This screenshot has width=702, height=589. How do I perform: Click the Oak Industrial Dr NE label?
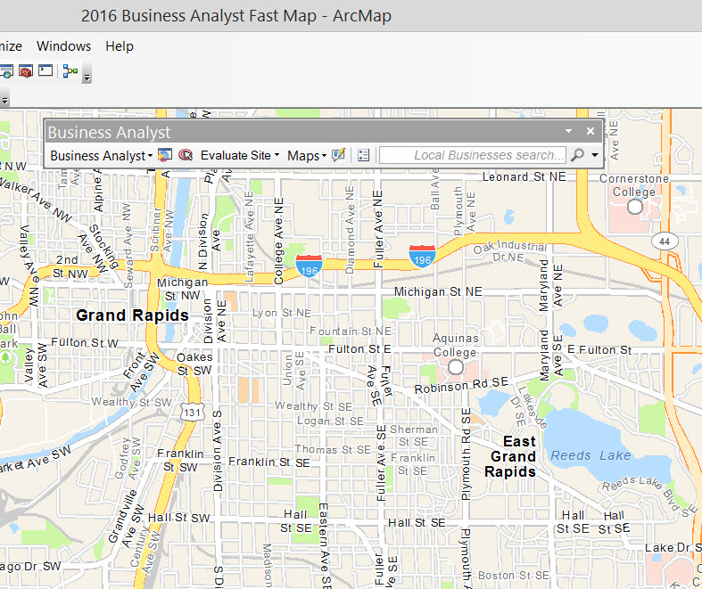pyautogui.click(x=510, y=251)
